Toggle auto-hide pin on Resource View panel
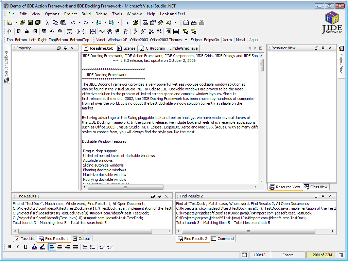The width and height of the screenshot is (348, 261). [x=323, y=48]
